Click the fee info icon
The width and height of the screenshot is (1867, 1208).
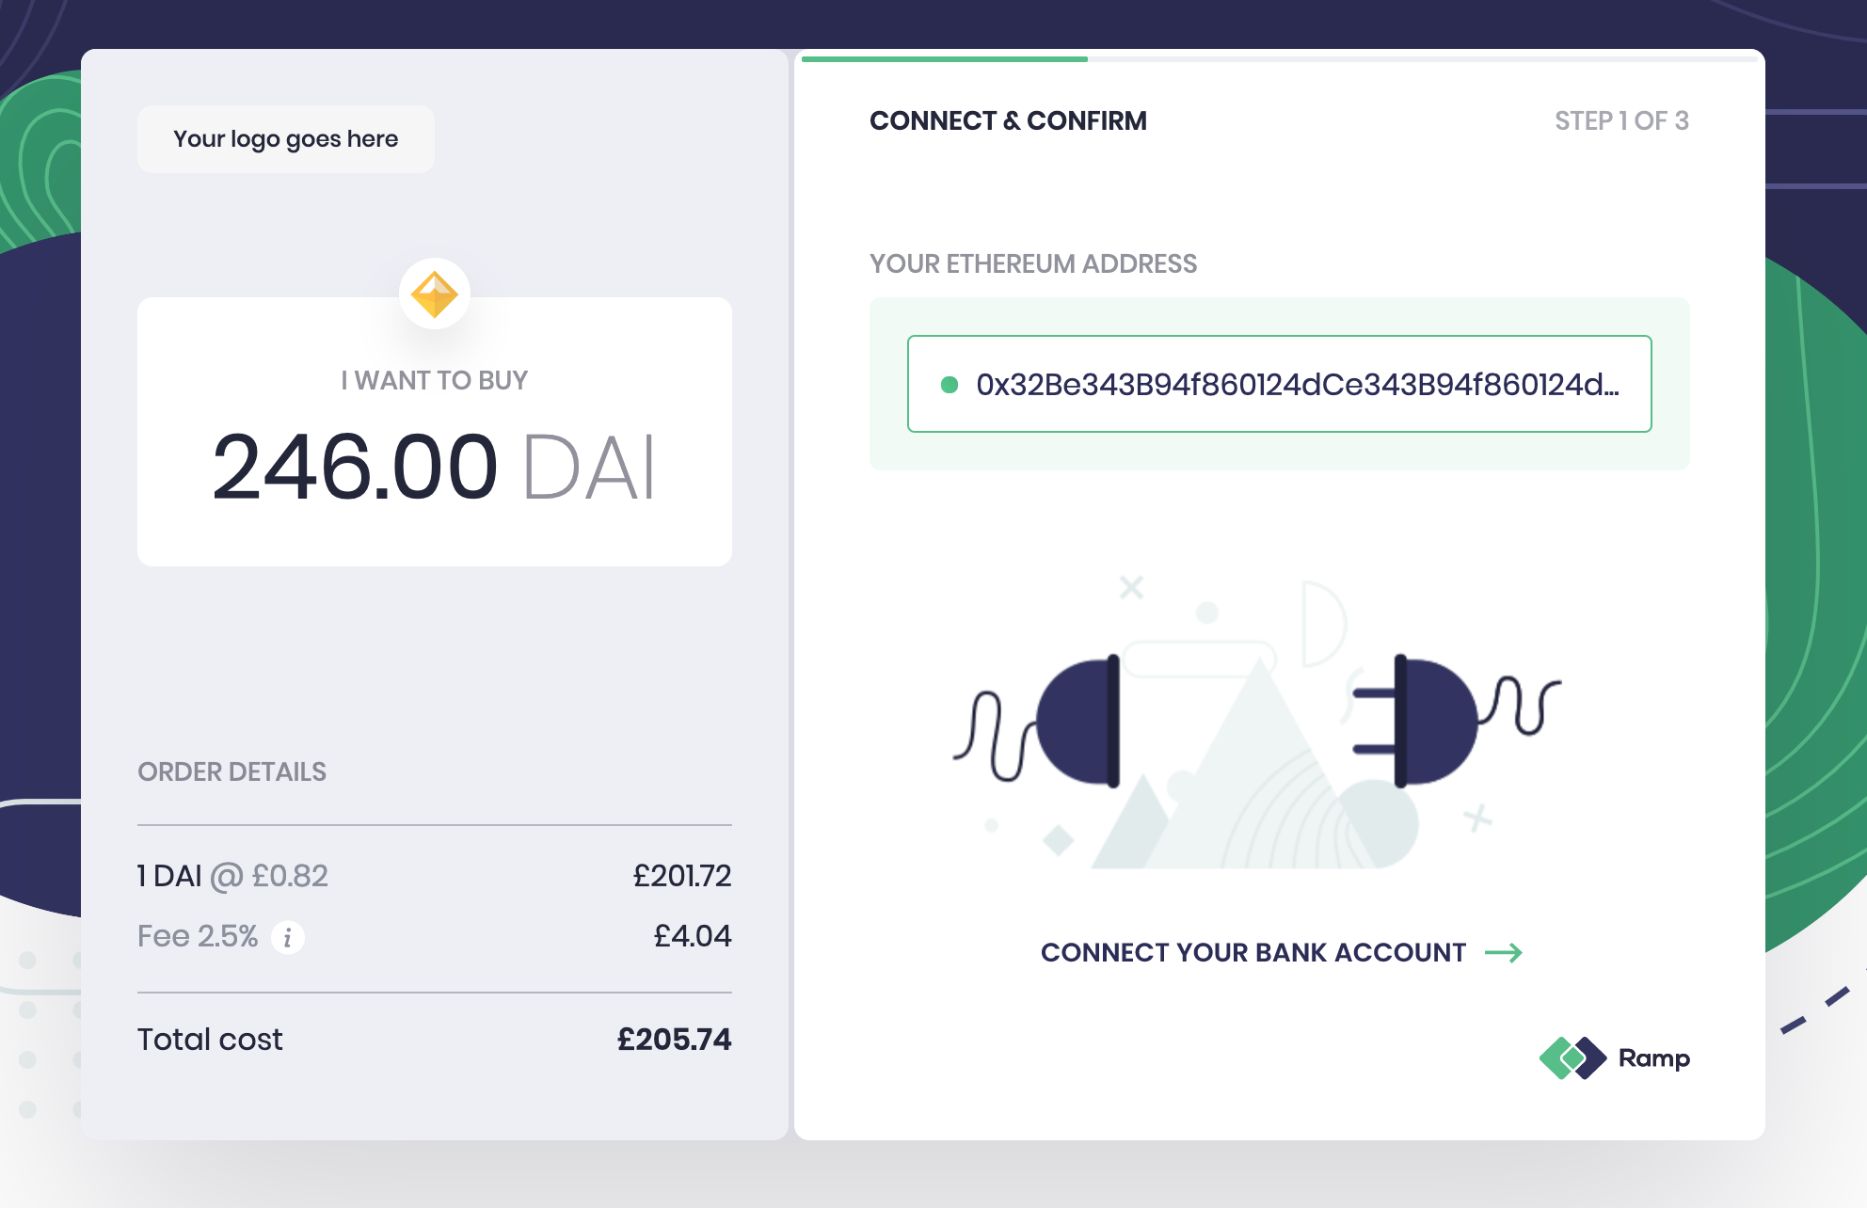click(288, 937)
